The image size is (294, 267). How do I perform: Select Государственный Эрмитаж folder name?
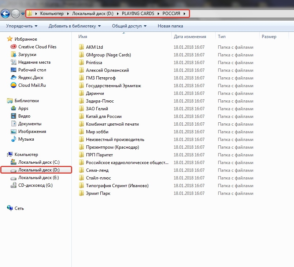pos(113,86)
